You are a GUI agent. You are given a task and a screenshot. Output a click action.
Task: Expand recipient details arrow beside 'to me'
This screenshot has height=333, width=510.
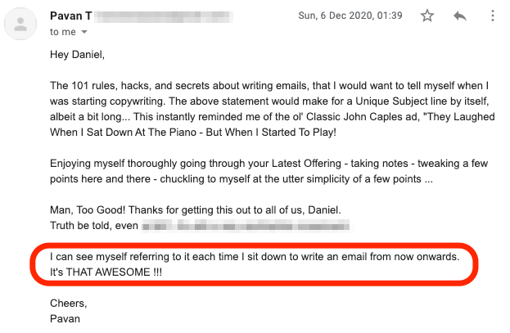pyautogui.click(x=84, y=32)
